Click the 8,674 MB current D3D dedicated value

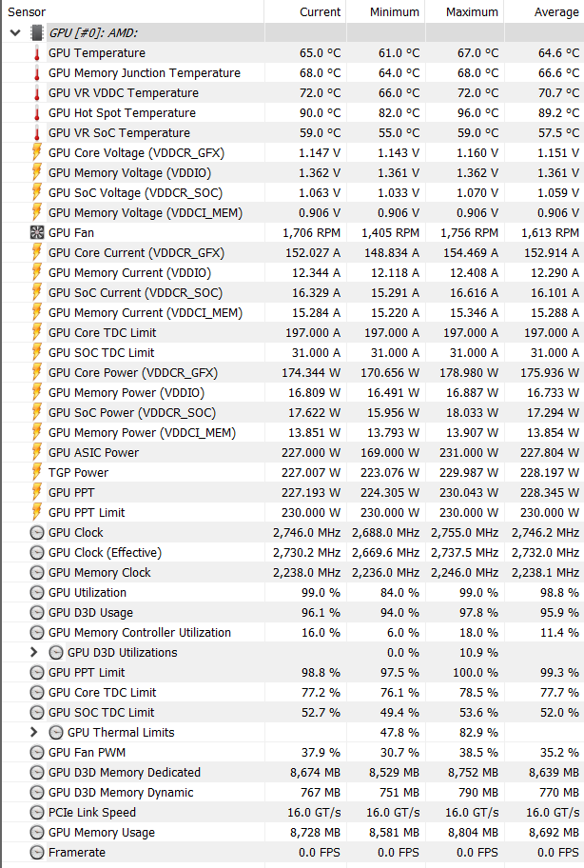[315, 772]
